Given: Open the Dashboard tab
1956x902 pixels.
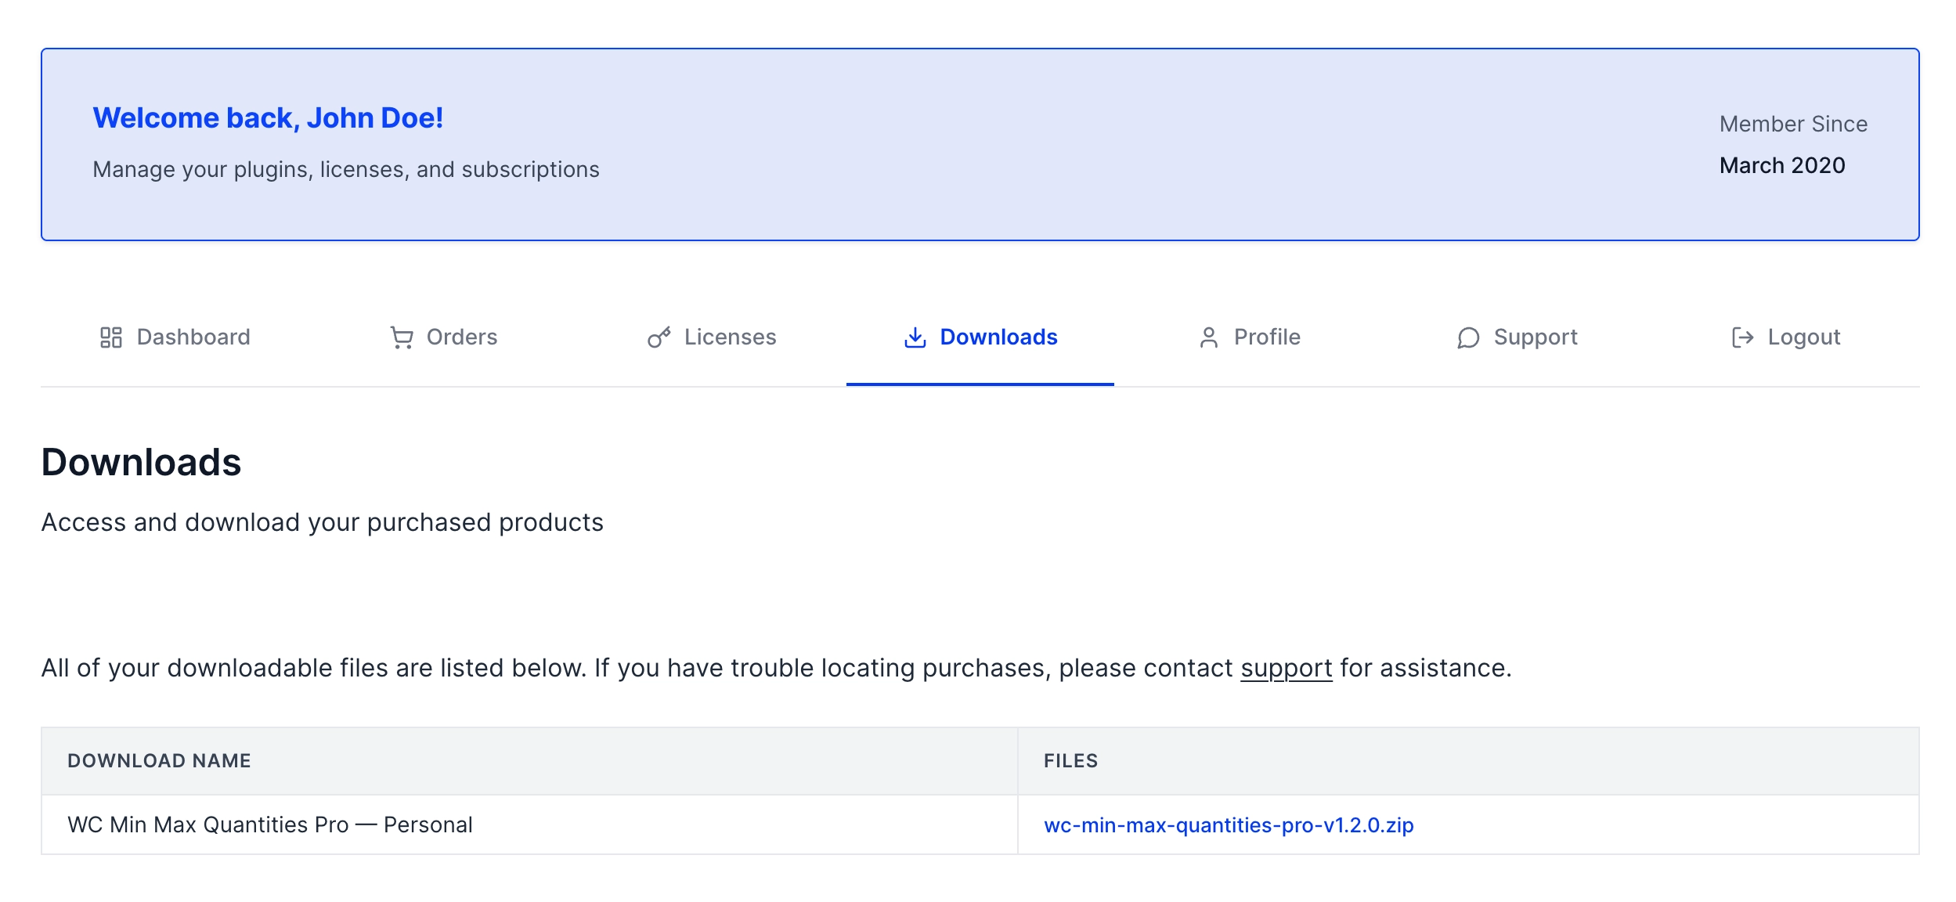Looking at the screenshot, I should point(193,337).
